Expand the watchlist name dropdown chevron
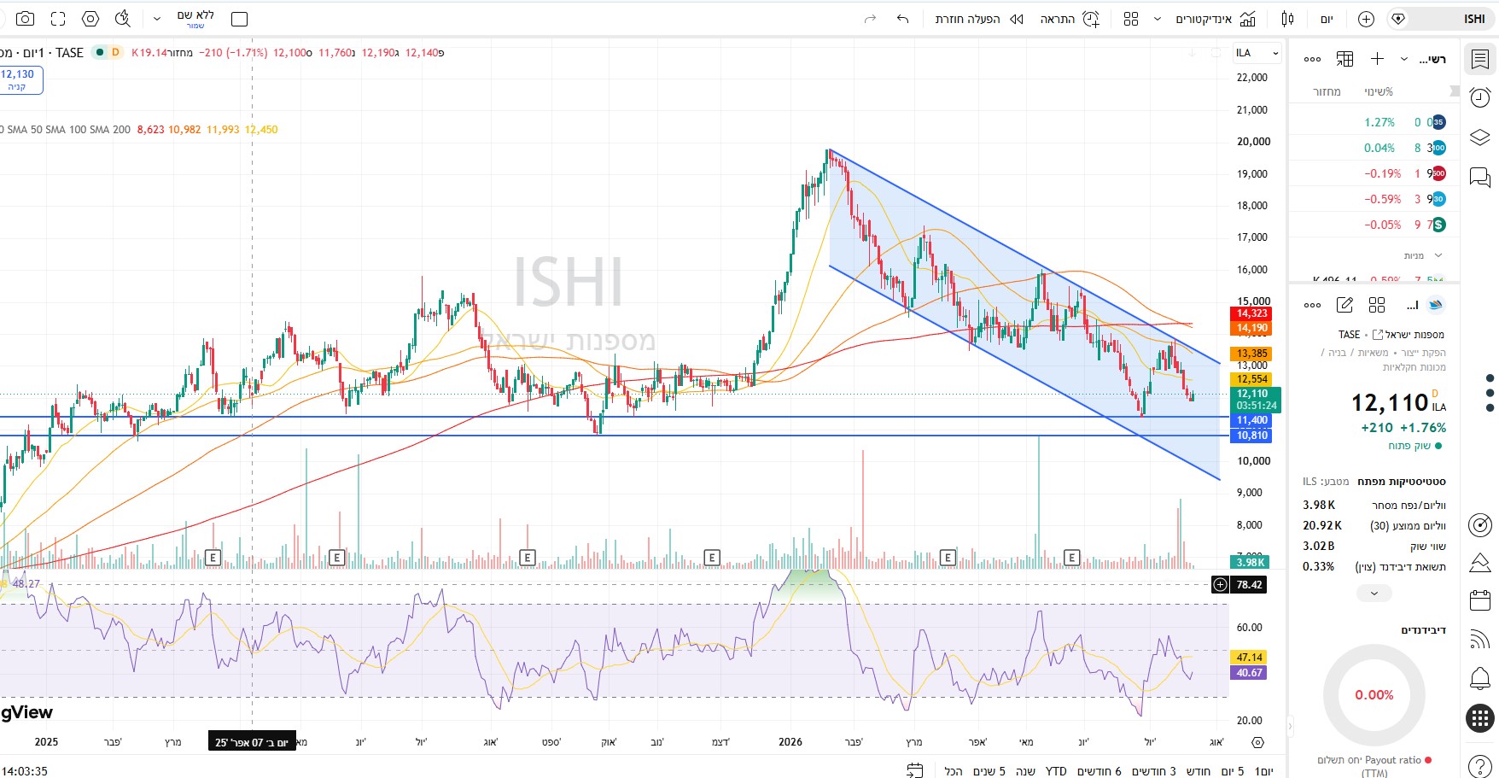1499x778 pixels. click(x=1404, y=59)
